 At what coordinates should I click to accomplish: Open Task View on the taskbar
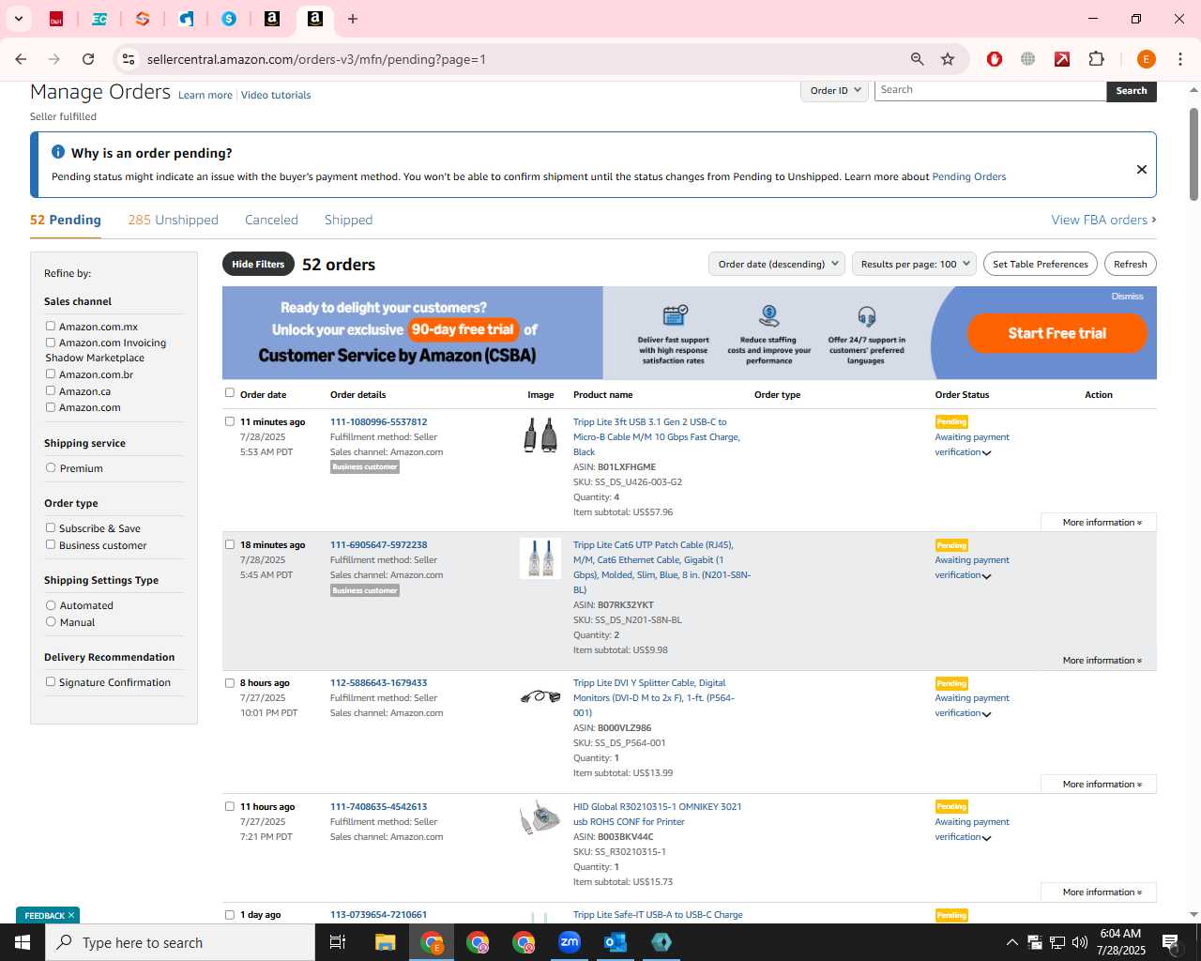pyautogui.click(x=338, y=942)
